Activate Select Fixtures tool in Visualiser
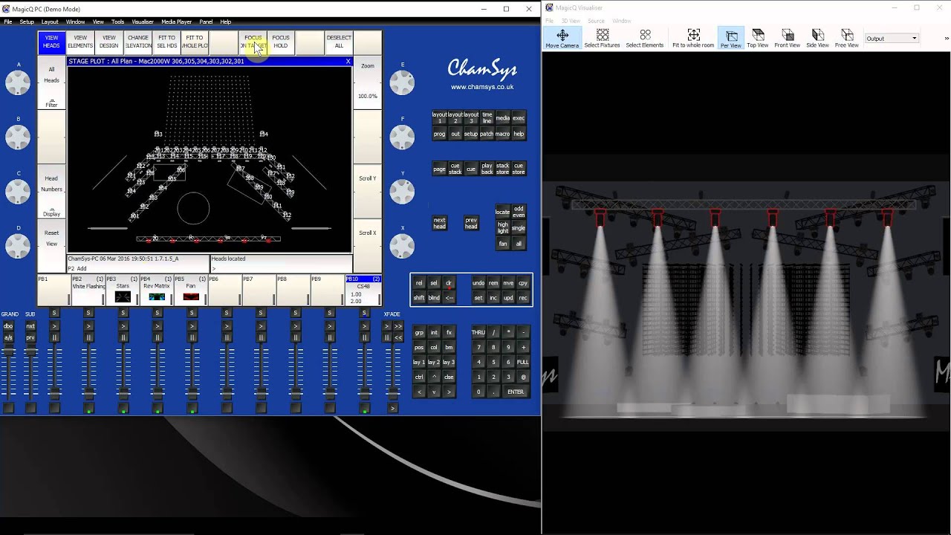The width and height of the screenshot is (951, 535). point(602,39)
